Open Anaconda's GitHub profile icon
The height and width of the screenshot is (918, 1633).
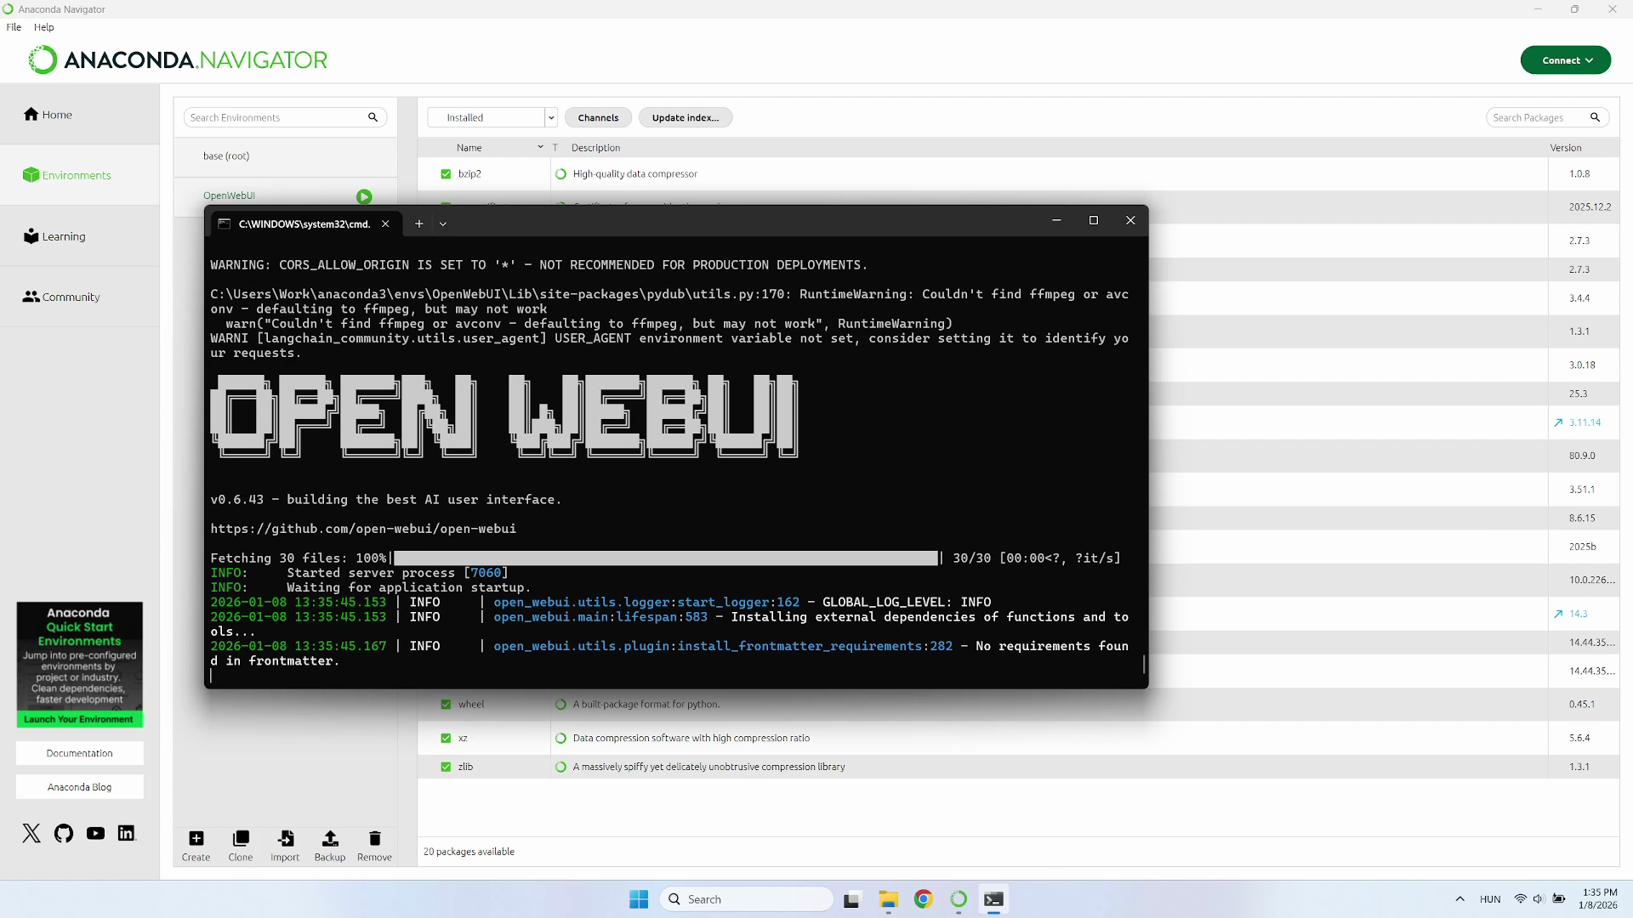tap(63, 833)
